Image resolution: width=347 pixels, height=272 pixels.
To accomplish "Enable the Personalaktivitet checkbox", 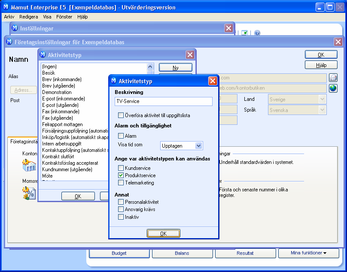I will click(121, 202).
